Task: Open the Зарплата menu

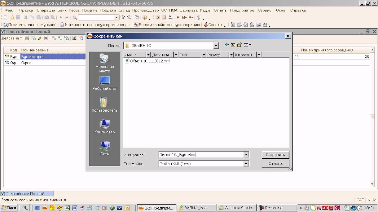Action: tap(189, 10)
